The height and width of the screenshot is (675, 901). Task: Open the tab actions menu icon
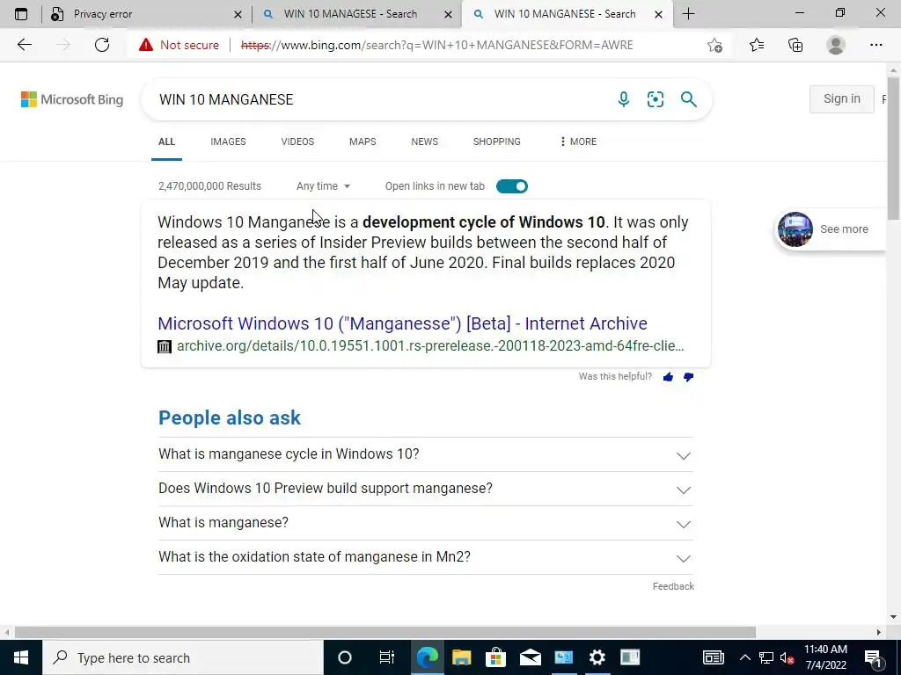tap(21, 14)
